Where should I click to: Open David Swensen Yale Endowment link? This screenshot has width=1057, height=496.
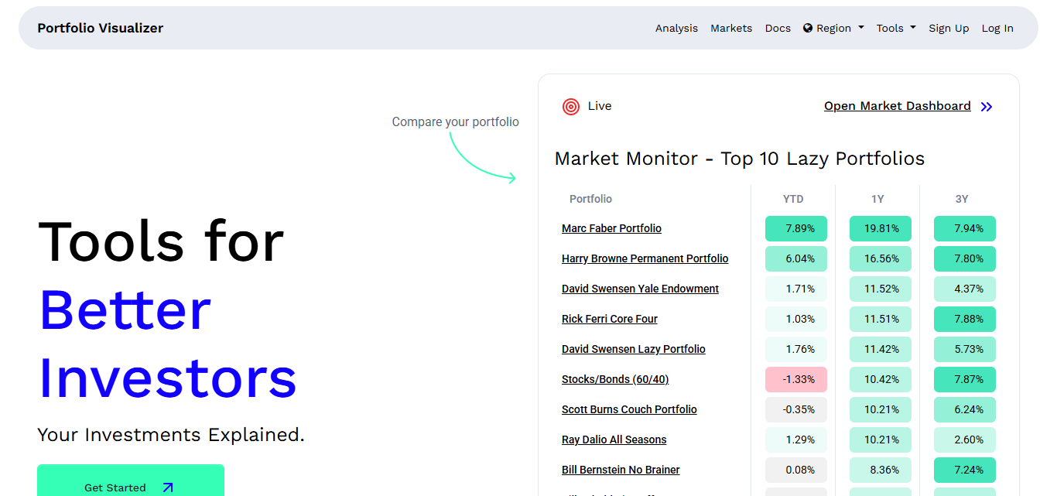tap(640, 289)
